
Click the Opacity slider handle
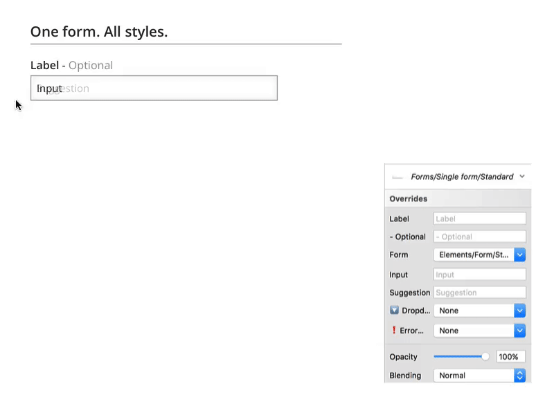coord(485,357)
